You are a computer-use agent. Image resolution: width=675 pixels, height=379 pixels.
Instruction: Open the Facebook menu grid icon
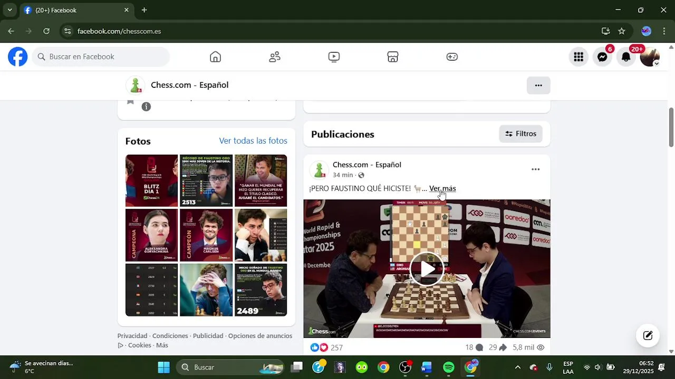pyautogui.click(x=578, y=57)
